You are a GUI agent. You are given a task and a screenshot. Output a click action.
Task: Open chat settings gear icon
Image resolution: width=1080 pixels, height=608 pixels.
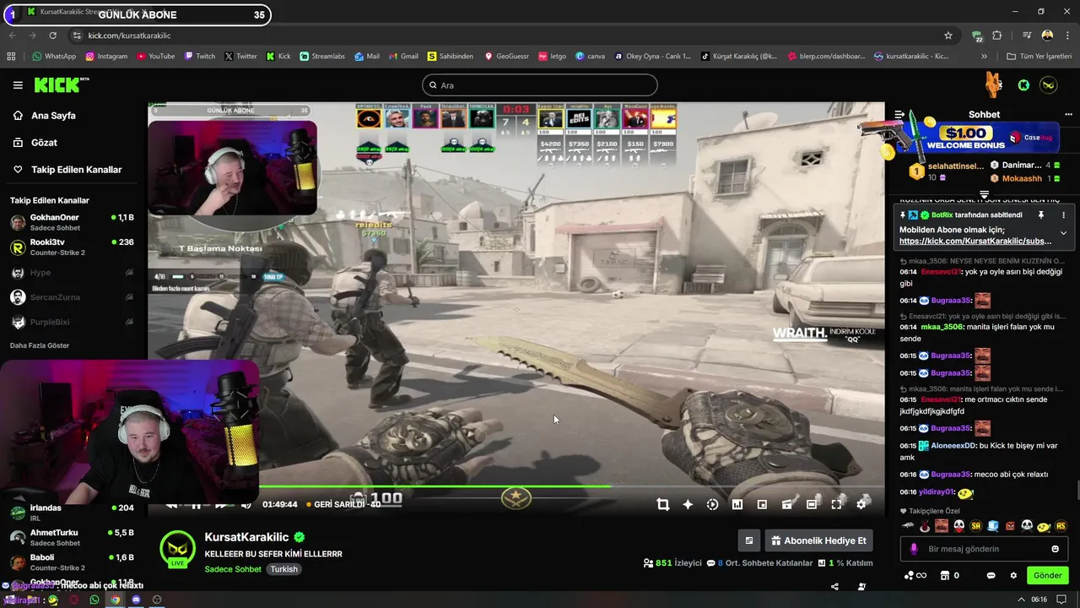pyautogui.click(x=1013, y=576)
